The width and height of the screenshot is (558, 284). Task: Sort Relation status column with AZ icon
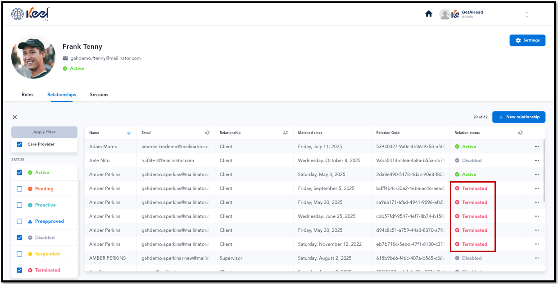520,133
